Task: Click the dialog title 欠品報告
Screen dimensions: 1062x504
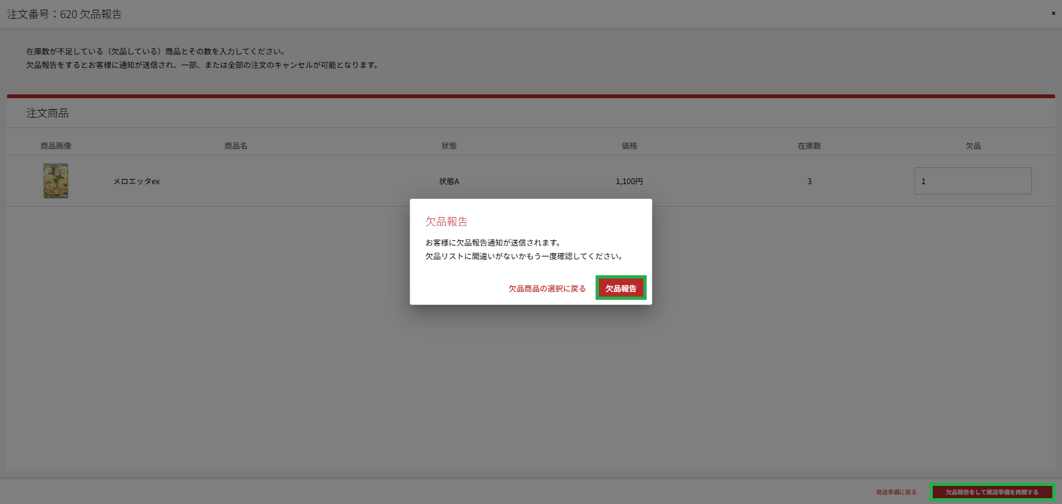Action: 446,222
